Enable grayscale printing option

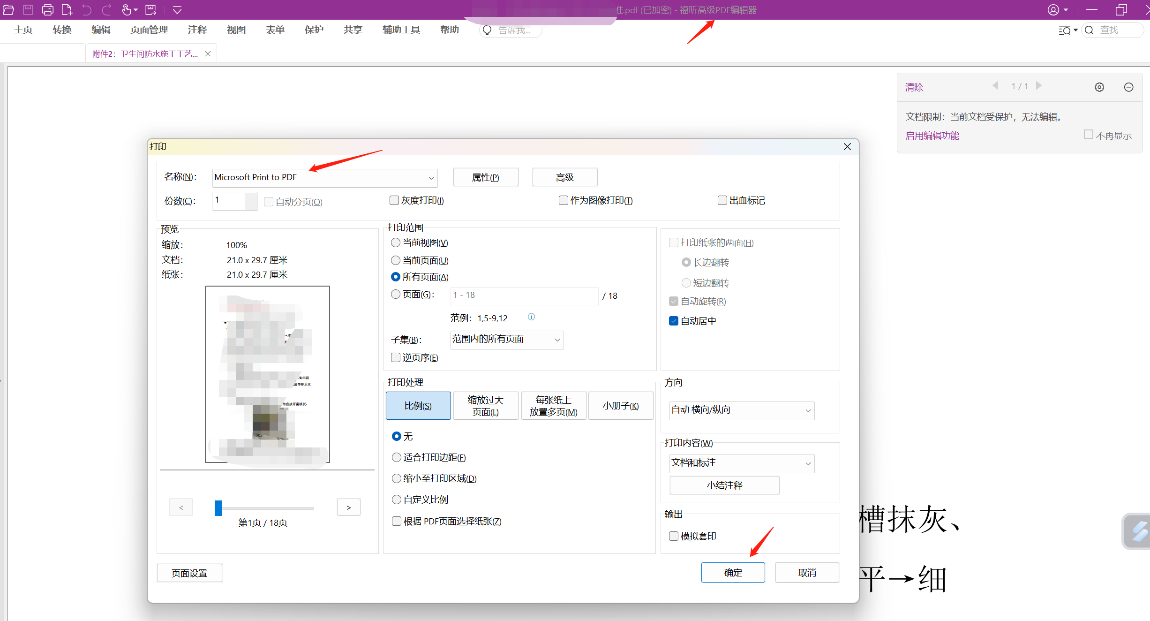pyautogui.click(x=394, y=200)
